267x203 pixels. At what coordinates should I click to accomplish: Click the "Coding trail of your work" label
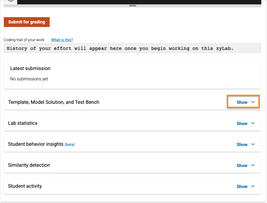coord(24,40)
